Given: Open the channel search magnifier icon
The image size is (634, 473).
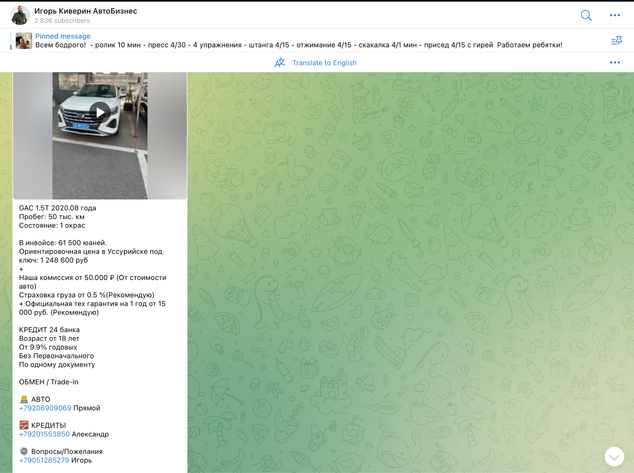Looking at the screenshot, I should 586,15.
